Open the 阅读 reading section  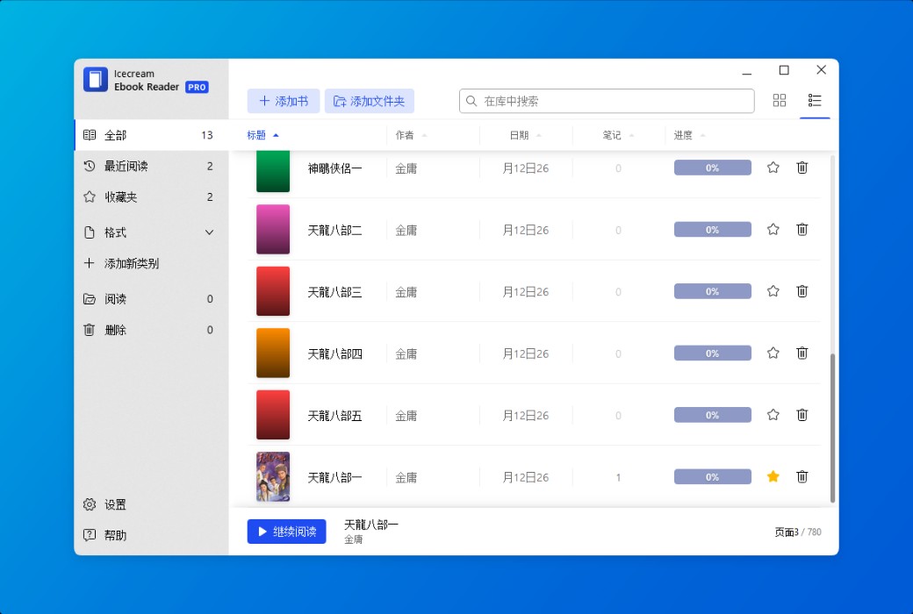(x=115, y=298)
